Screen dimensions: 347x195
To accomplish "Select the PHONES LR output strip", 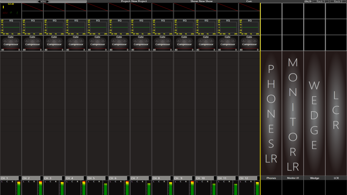I will 271,113.
